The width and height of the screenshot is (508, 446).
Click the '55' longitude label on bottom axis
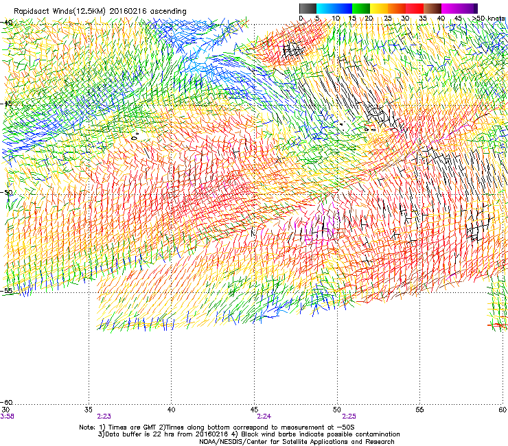[419, 410]
